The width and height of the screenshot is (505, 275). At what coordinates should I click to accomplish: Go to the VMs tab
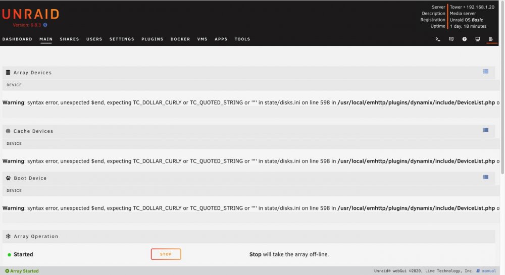coord(203,39)
